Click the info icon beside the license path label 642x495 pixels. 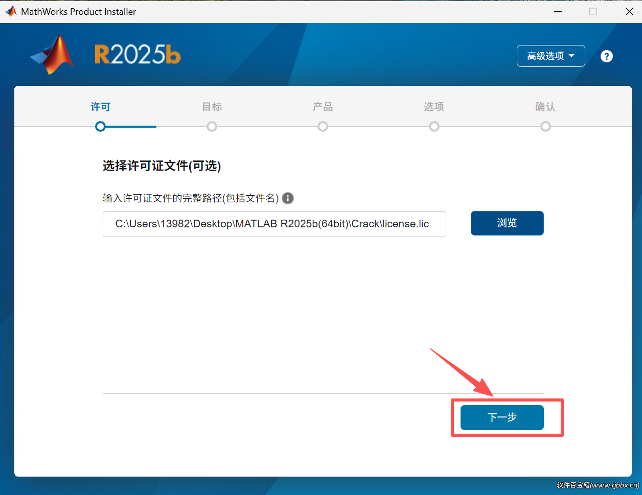pos(288,198)
